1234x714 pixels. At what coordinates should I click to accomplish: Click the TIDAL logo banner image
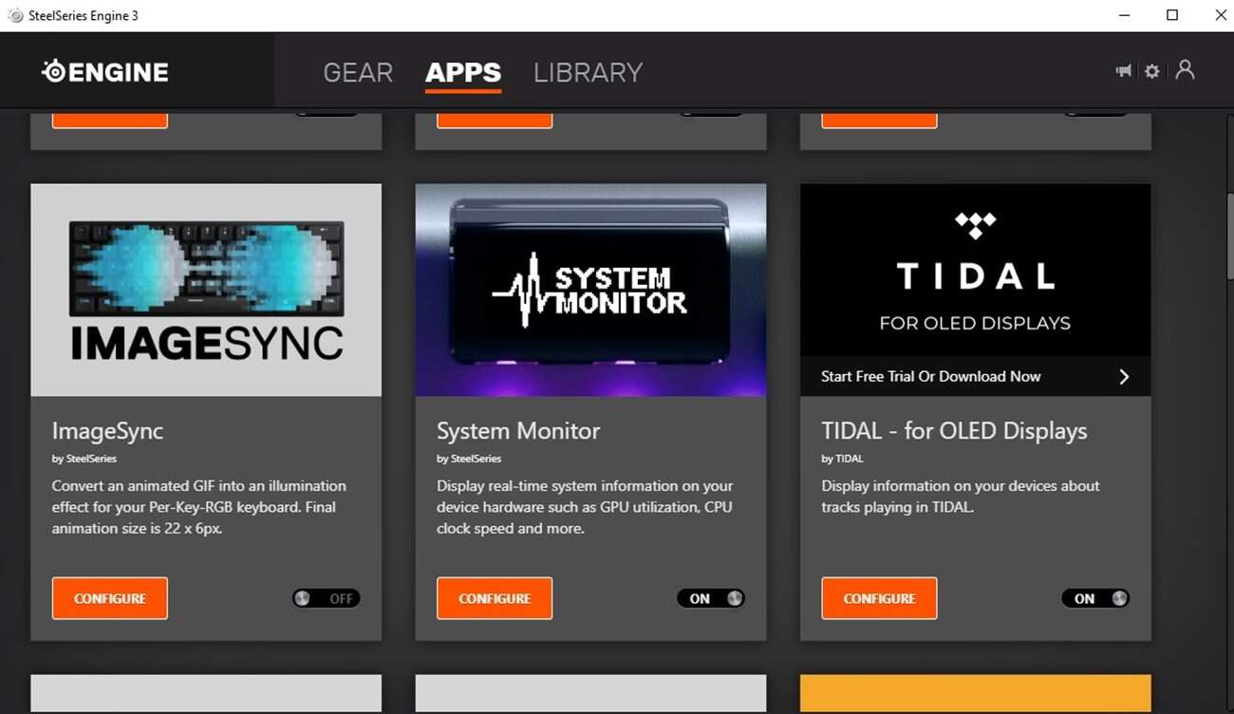975,270
